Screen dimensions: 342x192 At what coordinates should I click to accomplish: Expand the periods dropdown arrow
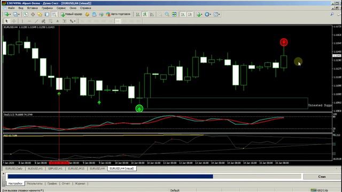pos(210,14)
